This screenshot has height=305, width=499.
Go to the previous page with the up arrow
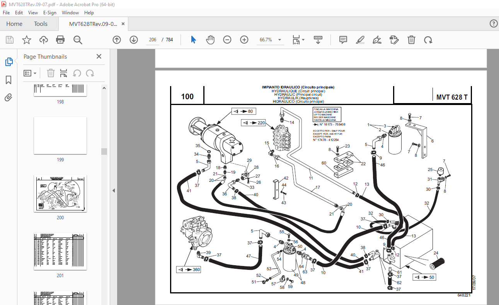(x=117, y=40)
